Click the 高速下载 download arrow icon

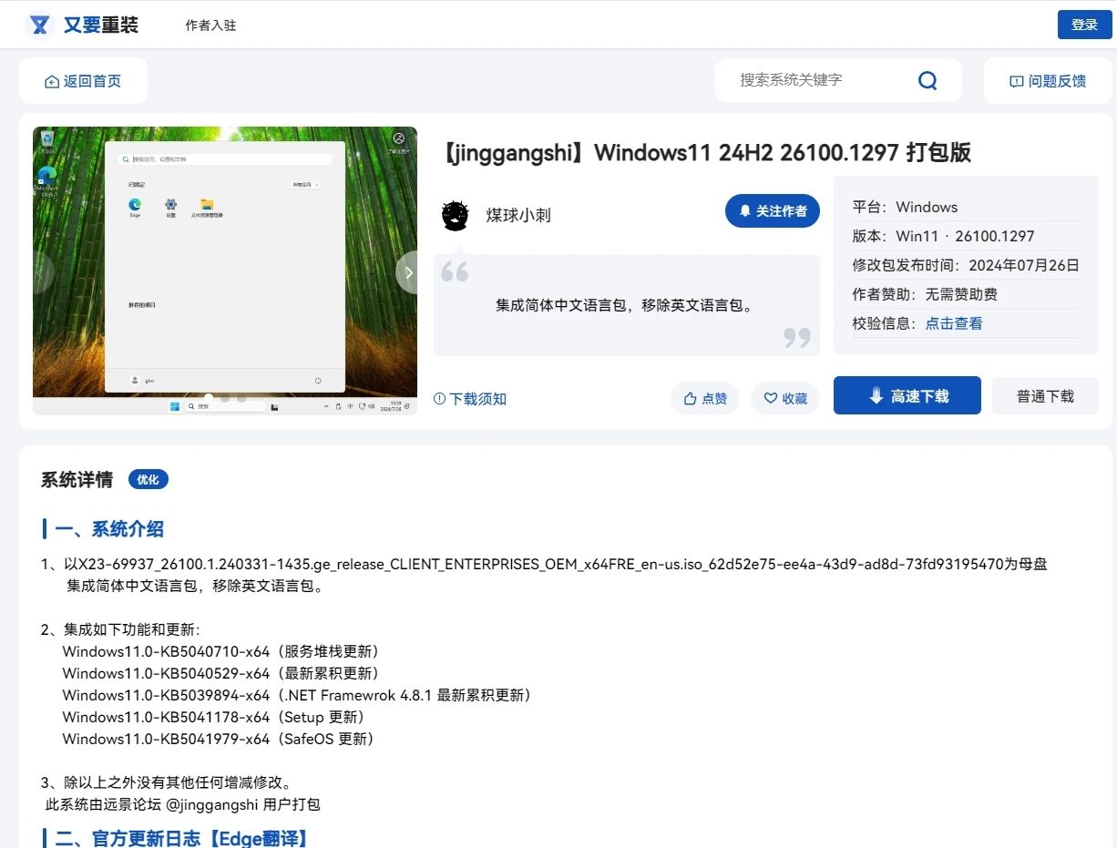click(x=876, y=395)
